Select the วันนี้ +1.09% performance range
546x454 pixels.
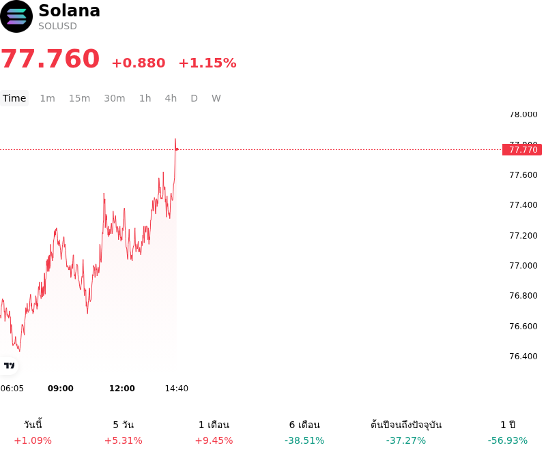click(x=33, y=432)
